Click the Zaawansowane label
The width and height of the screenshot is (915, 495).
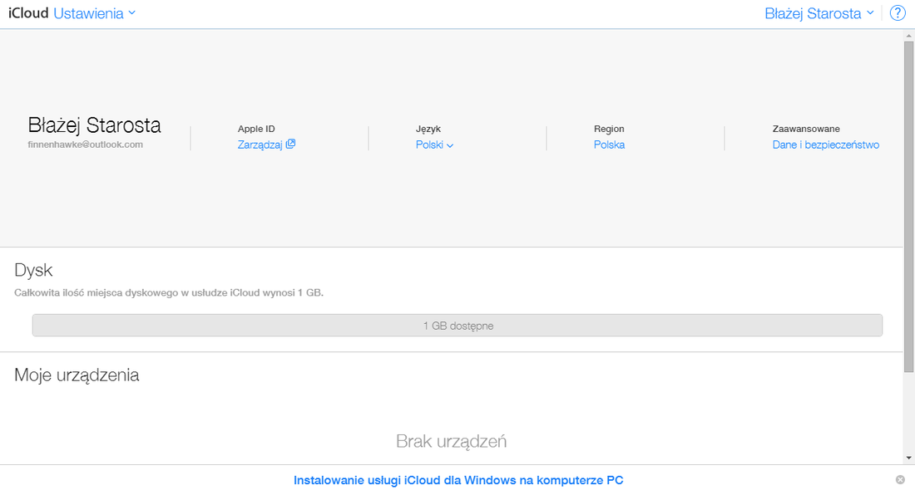(x=807, y=129)
